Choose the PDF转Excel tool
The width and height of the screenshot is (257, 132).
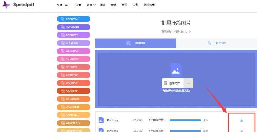pos(74,27)
